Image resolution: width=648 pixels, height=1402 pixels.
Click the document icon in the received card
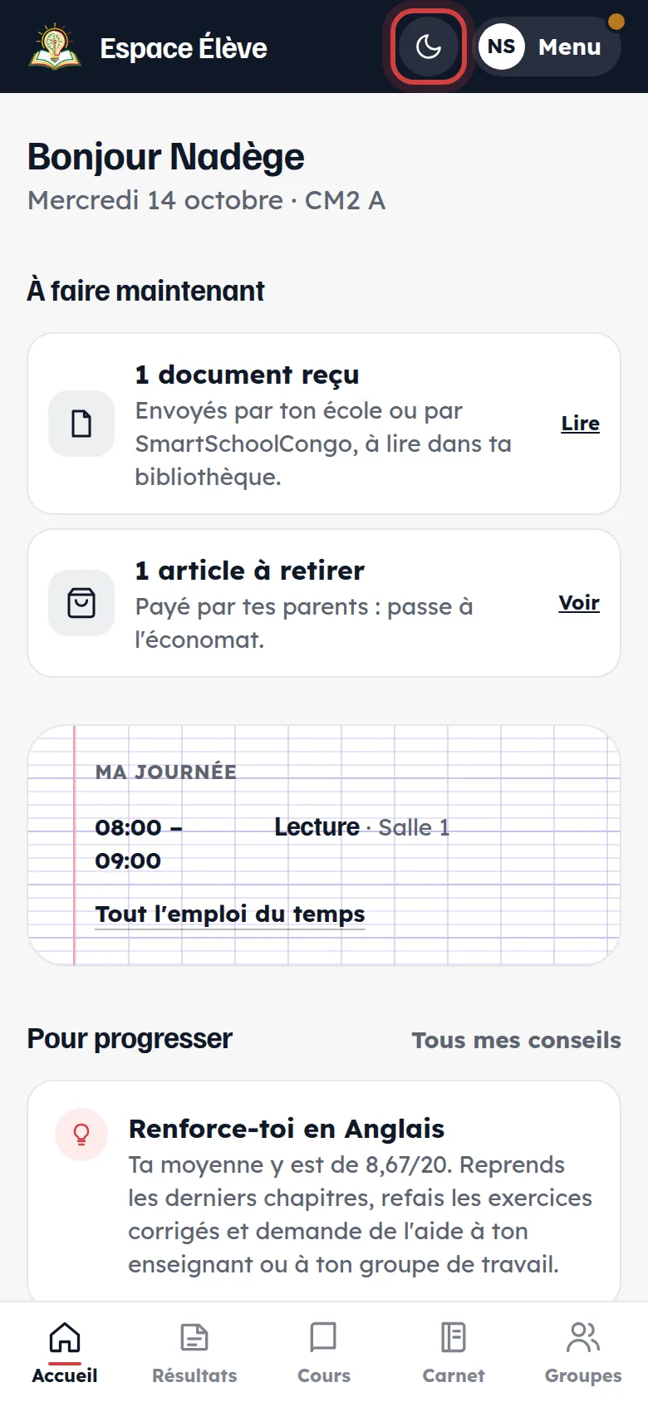pos(81,424)
